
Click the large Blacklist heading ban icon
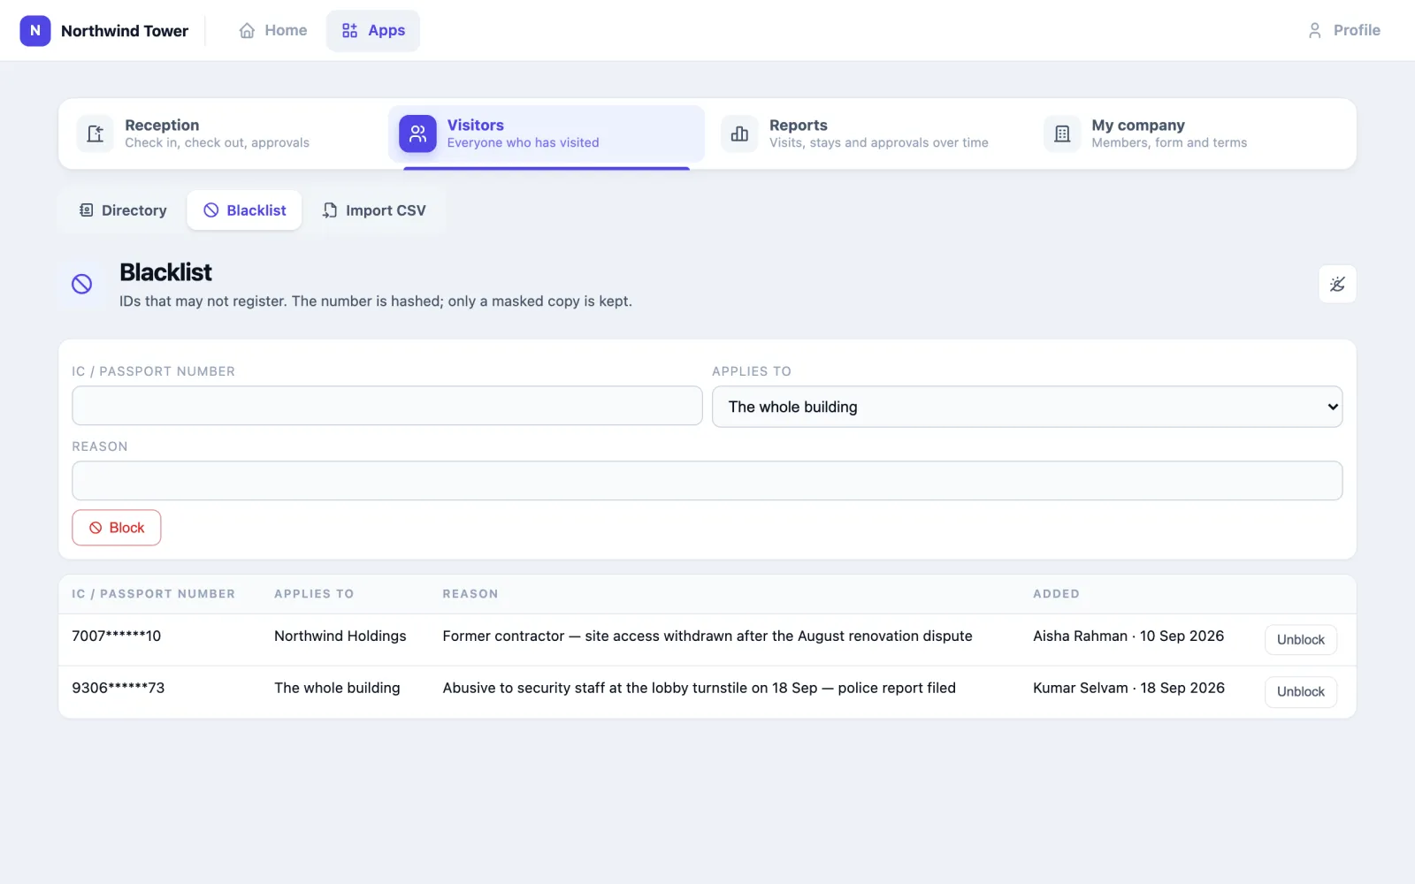point(81,284)
